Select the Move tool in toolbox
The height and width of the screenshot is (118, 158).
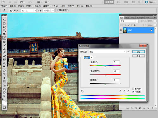click(x=4, y=20)
